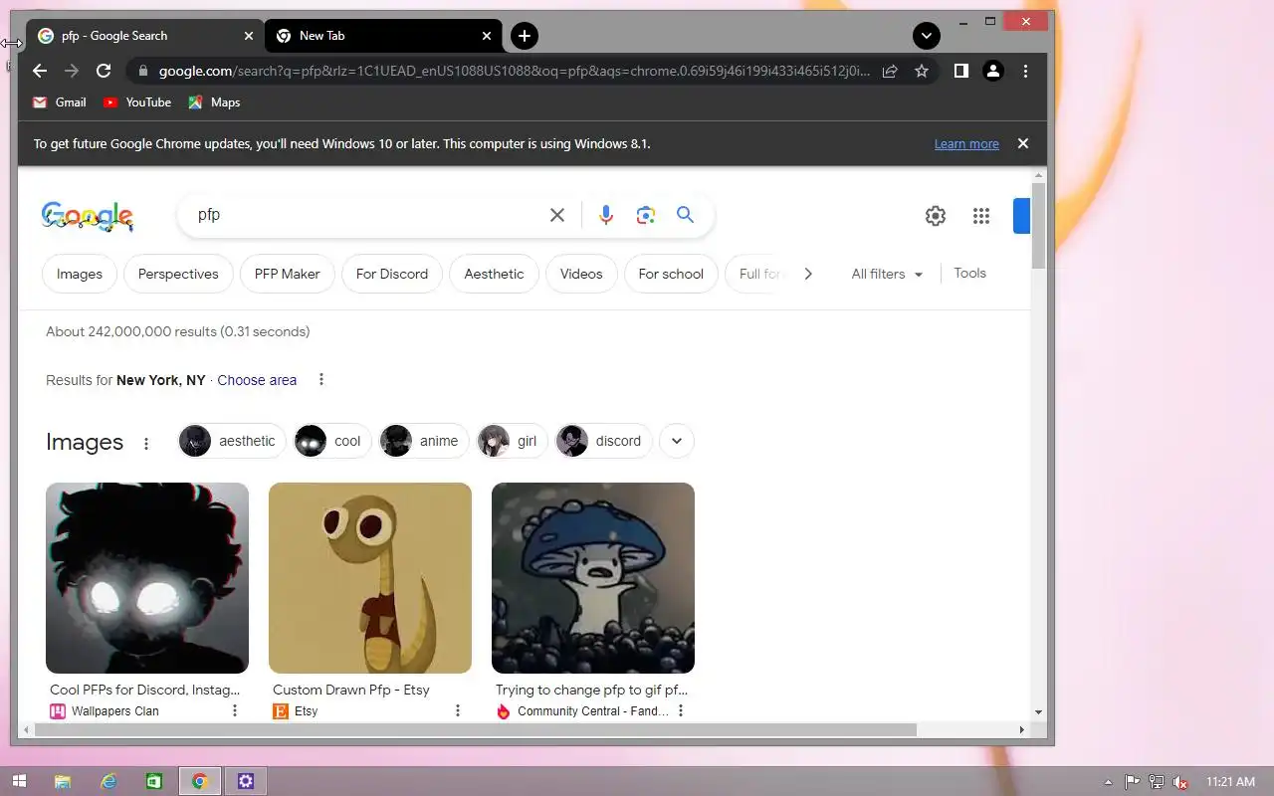Open the Maps bookmark
The height and width of the screenshot is (796, 1274).
(214, 102)
